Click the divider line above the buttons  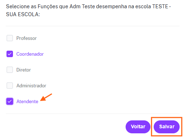92,114
